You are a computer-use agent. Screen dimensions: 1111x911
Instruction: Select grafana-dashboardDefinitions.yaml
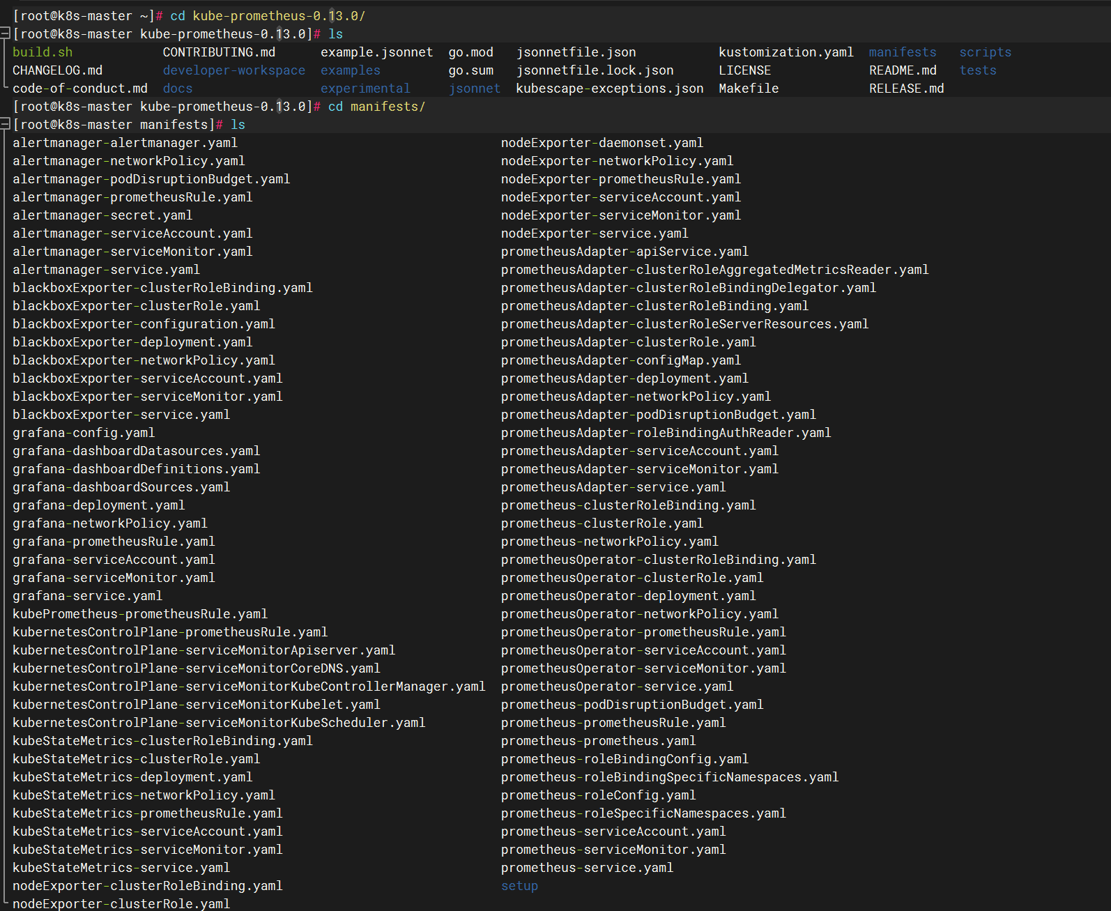[137, 469]
